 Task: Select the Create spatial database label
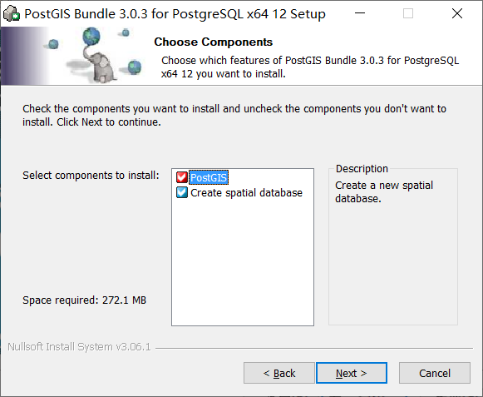point(246,193)
